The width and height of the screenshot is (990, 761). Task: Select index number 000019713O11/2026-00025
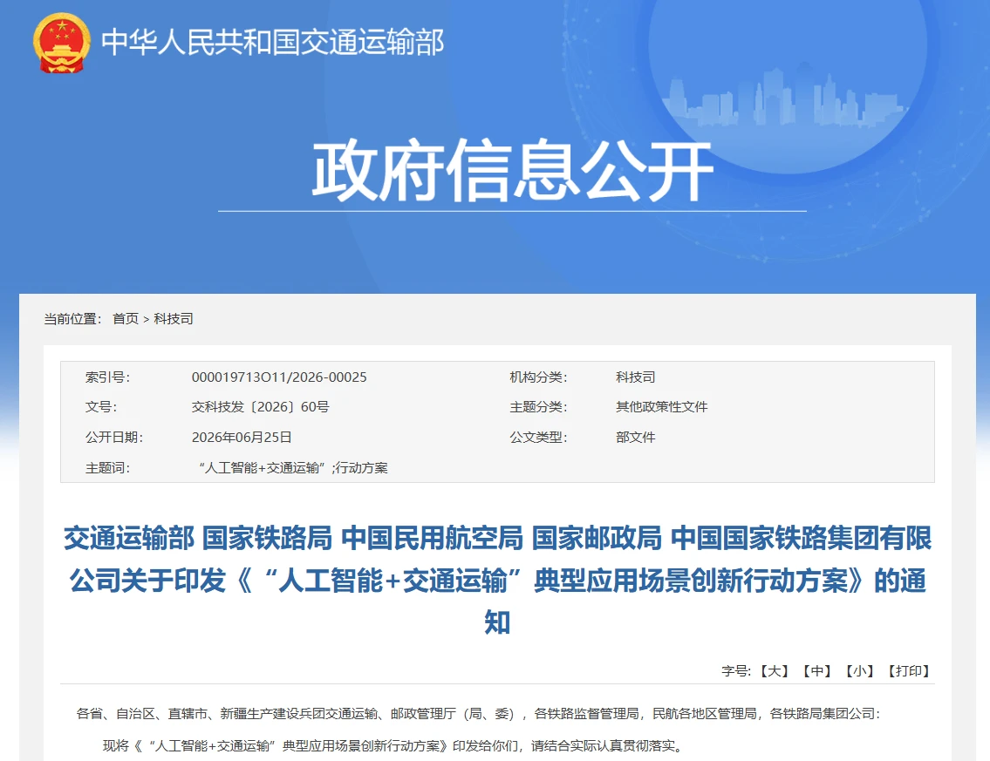pyautogui.click(x=279, y=377)
